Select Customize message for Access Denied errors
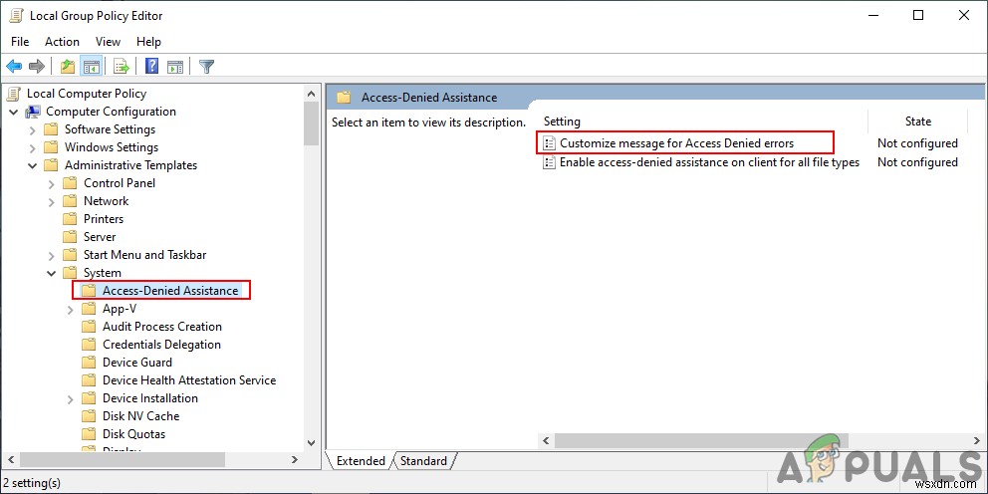Image resolution: width=988 pixels, height=494 pixels. point(676,143)
